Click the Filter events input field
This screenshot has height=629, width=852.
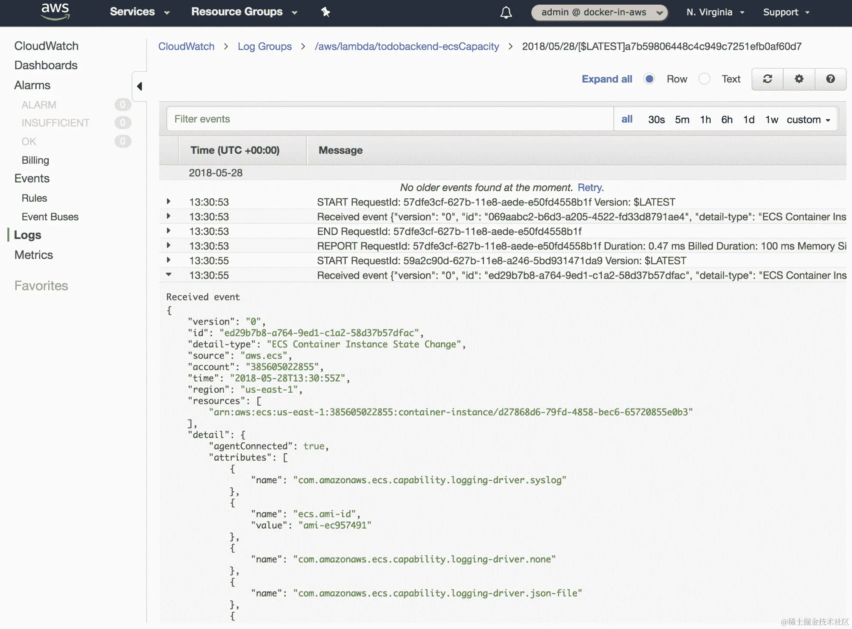389,119
